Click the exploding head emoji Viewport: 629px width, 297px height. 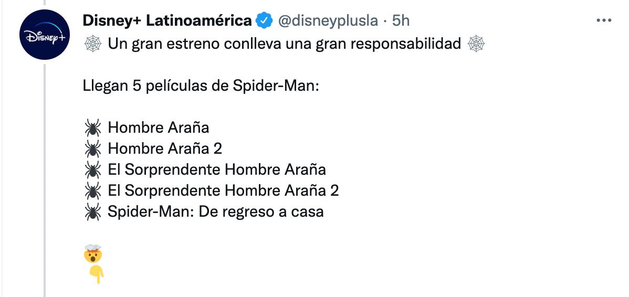click(92, 254)
